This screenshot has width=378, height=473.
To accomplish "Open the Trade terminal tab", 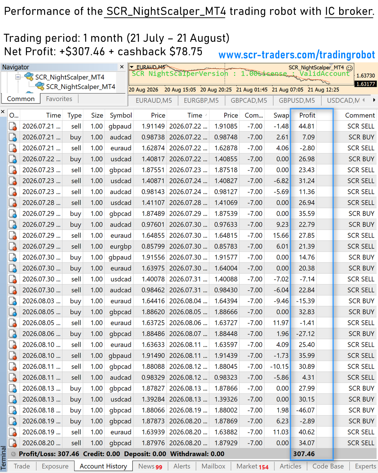I will [x=22, y=466].
